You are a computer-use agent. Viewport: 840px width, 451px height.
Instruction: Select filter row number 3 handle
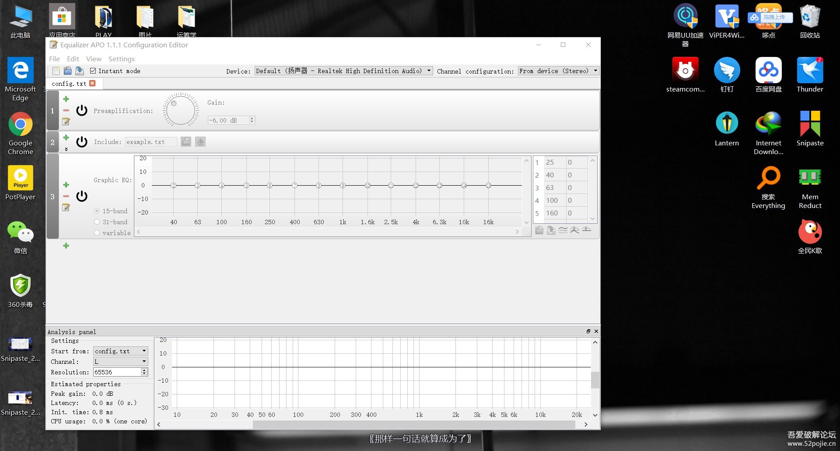tap(52, 197)
